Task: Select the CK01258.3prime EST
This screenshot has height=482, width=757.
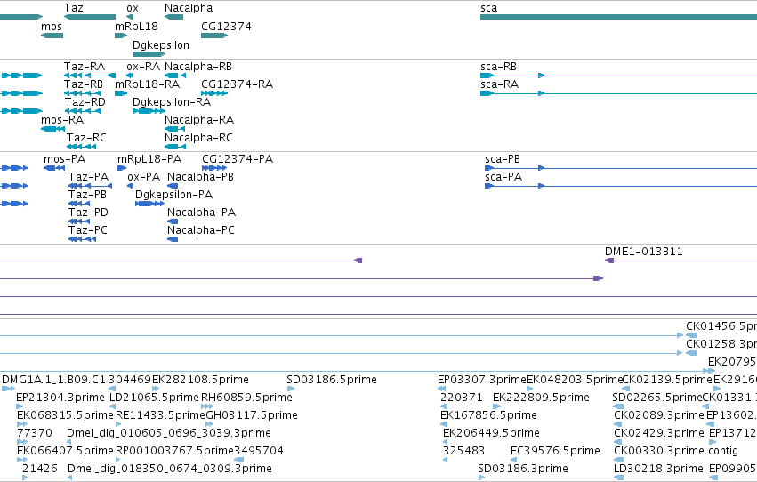Action: 691,353
